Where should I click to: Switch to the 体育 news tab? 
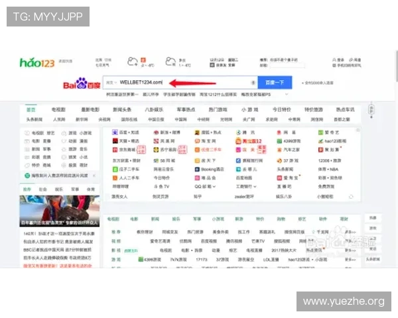click(x=91, y=189)
